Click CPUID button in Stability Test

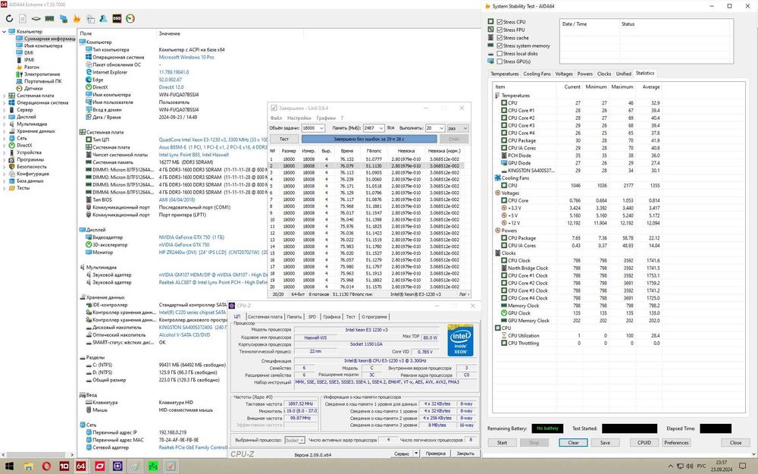[x=644, y=443]
